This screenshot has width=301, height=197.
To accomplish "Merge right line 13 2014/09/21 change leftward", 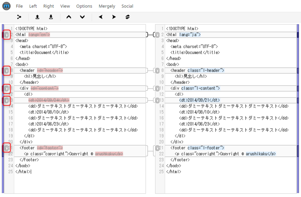I will 157,100.
